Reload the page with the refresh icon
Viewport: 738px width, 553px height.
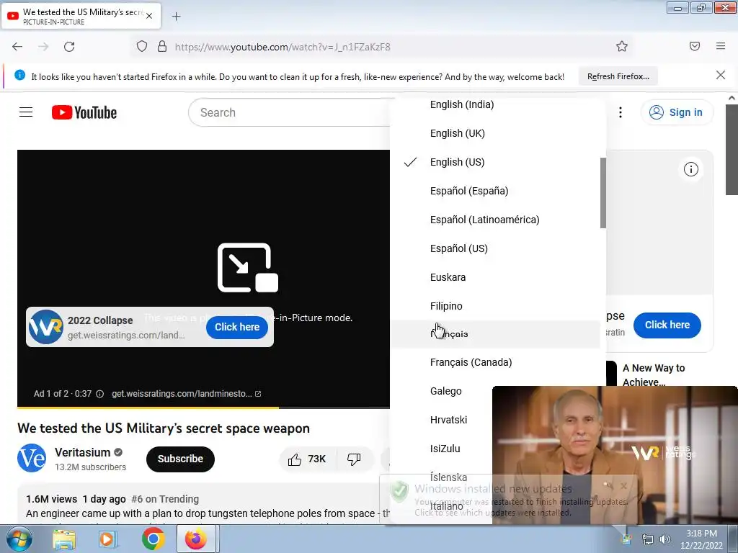coord(69,47)
